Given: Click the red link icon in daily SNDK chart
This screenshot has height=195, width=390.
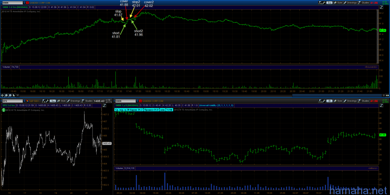Looking at the screenshot, I should [141, 101].
